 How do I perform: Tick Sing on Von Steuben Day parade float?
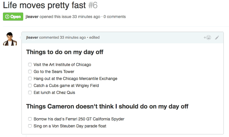click(x=30, y=126)
